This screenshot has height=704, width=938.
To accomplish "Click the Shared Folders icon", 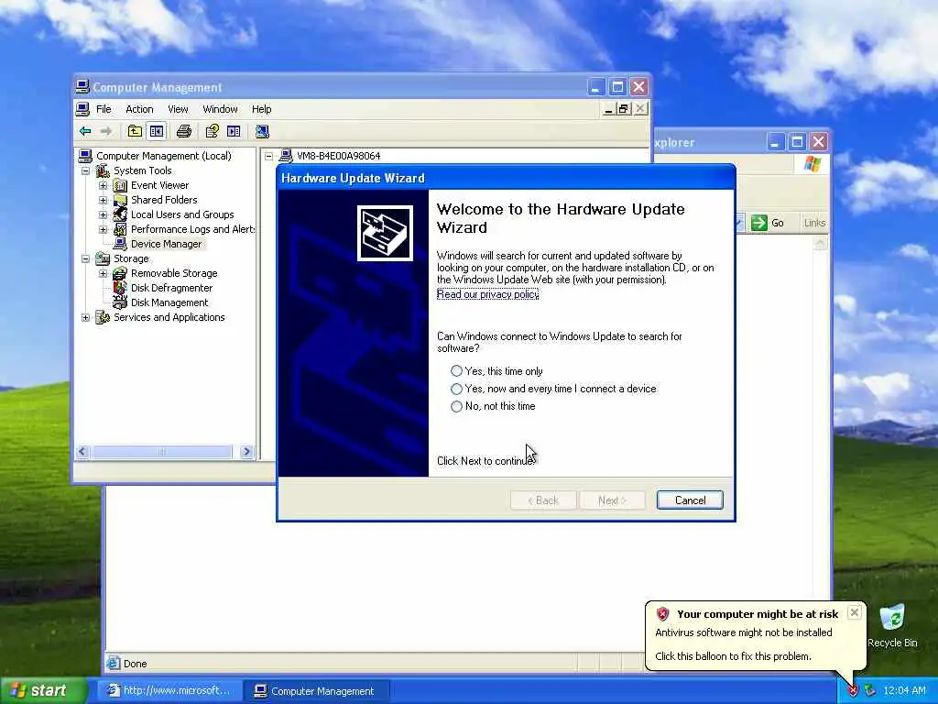I will click(120, 200).
